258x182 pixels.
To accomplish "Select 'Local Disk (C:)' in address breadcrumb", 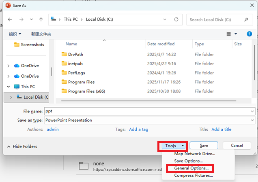I will [99, 19].
